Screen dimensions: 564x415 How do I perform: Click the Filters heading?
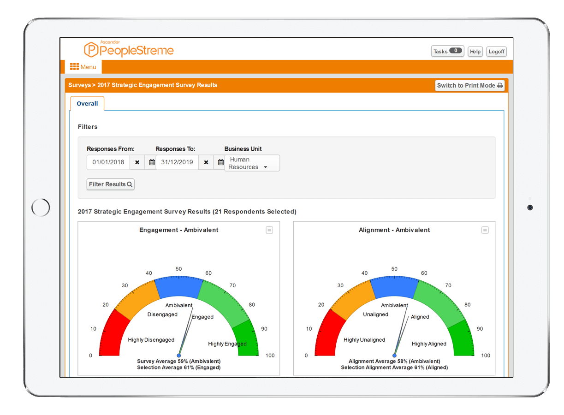(88, 127)
